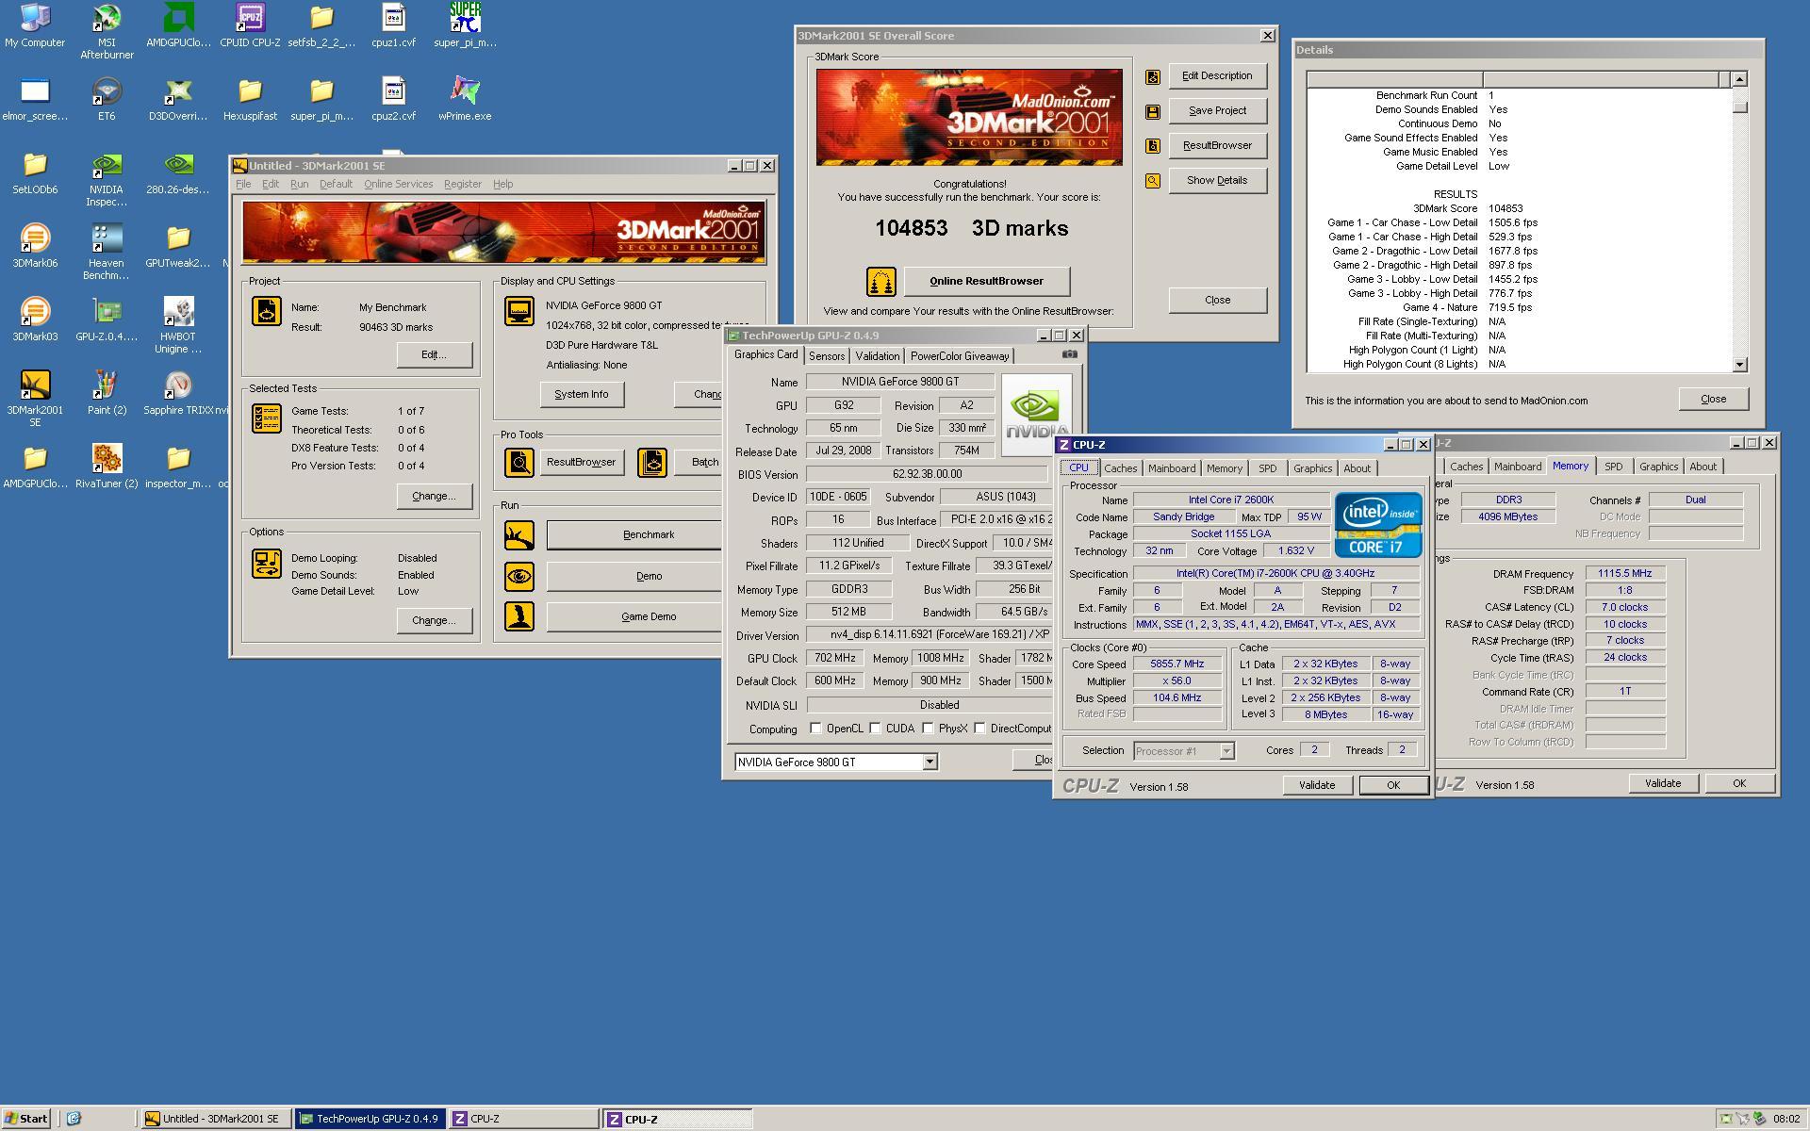The image size is (1810, 1131).
Task: Click Change button under Selected Tests
Action: pos(434,496)
